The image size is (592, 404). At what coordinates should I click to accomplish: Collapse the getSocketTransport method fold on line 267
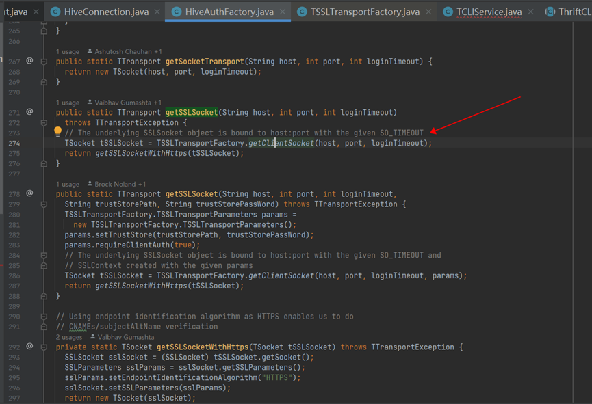pos(44,62)
